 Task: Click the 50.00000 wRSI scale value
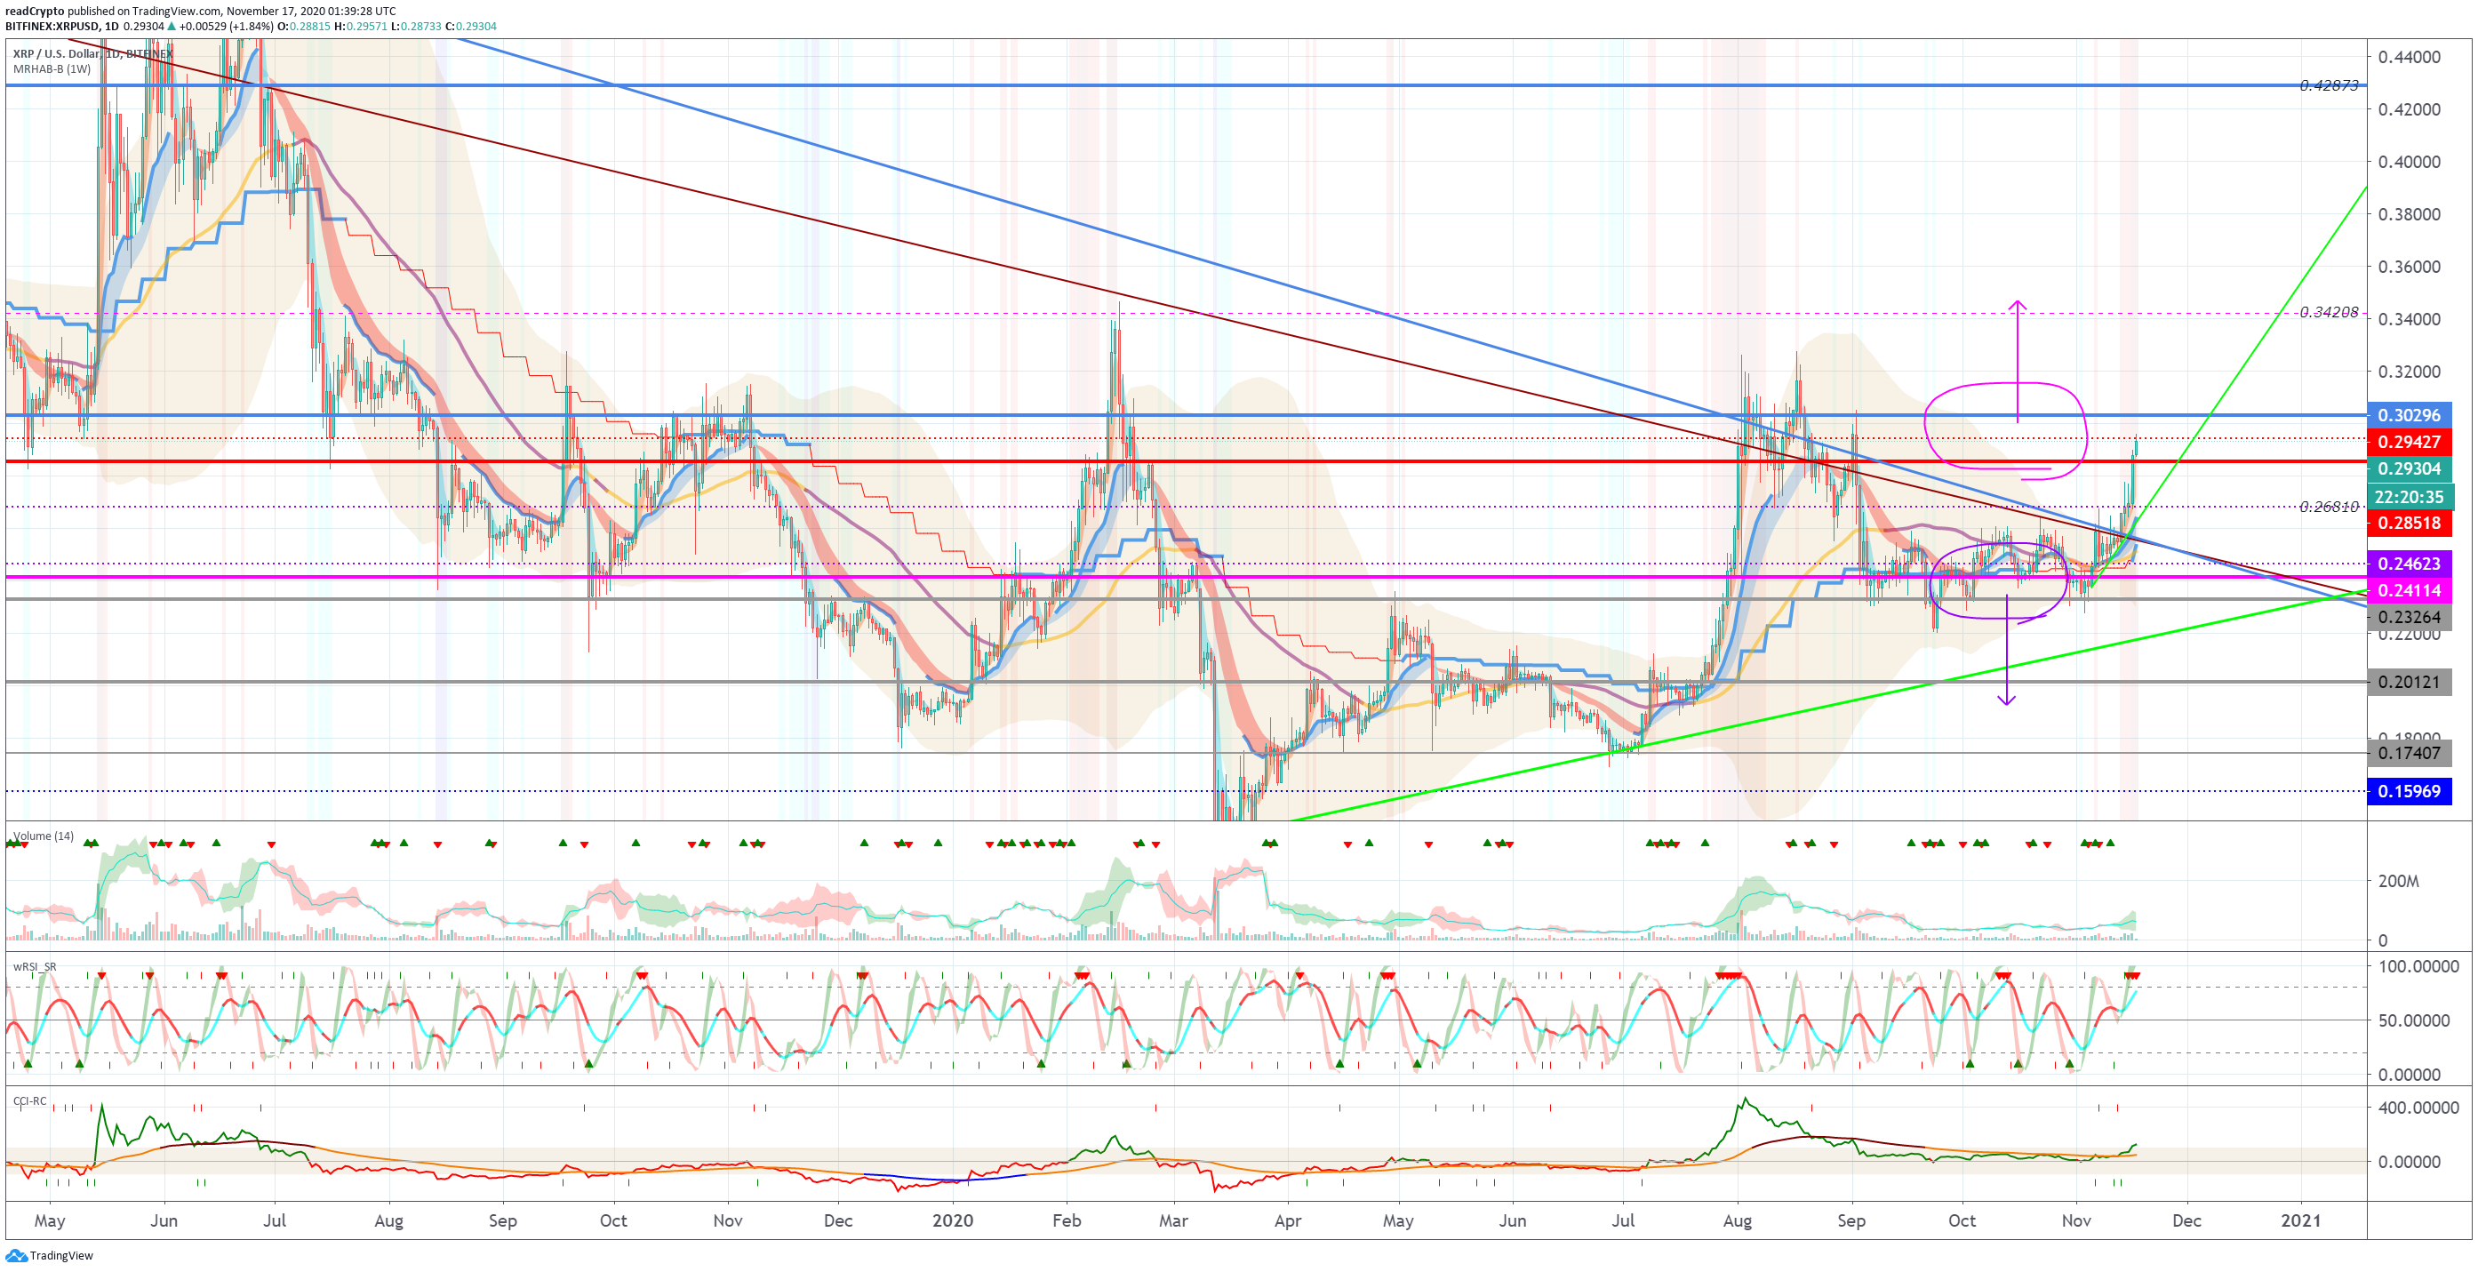(x=2413, y=1020)
